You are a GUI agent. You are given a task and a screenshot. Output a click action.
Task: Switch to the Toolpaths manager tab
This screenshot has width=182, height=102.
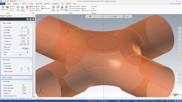tap(3, 99)
